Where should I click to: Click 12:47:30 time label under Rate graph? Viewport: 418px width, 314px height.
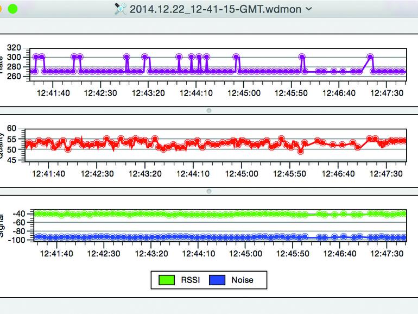pyautogui.click(x=387, y=93)
